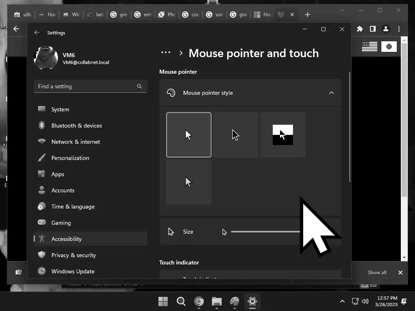This screenshot has width=415, height=311.
Task: Open taskbar Search
Action: (181, 301)
